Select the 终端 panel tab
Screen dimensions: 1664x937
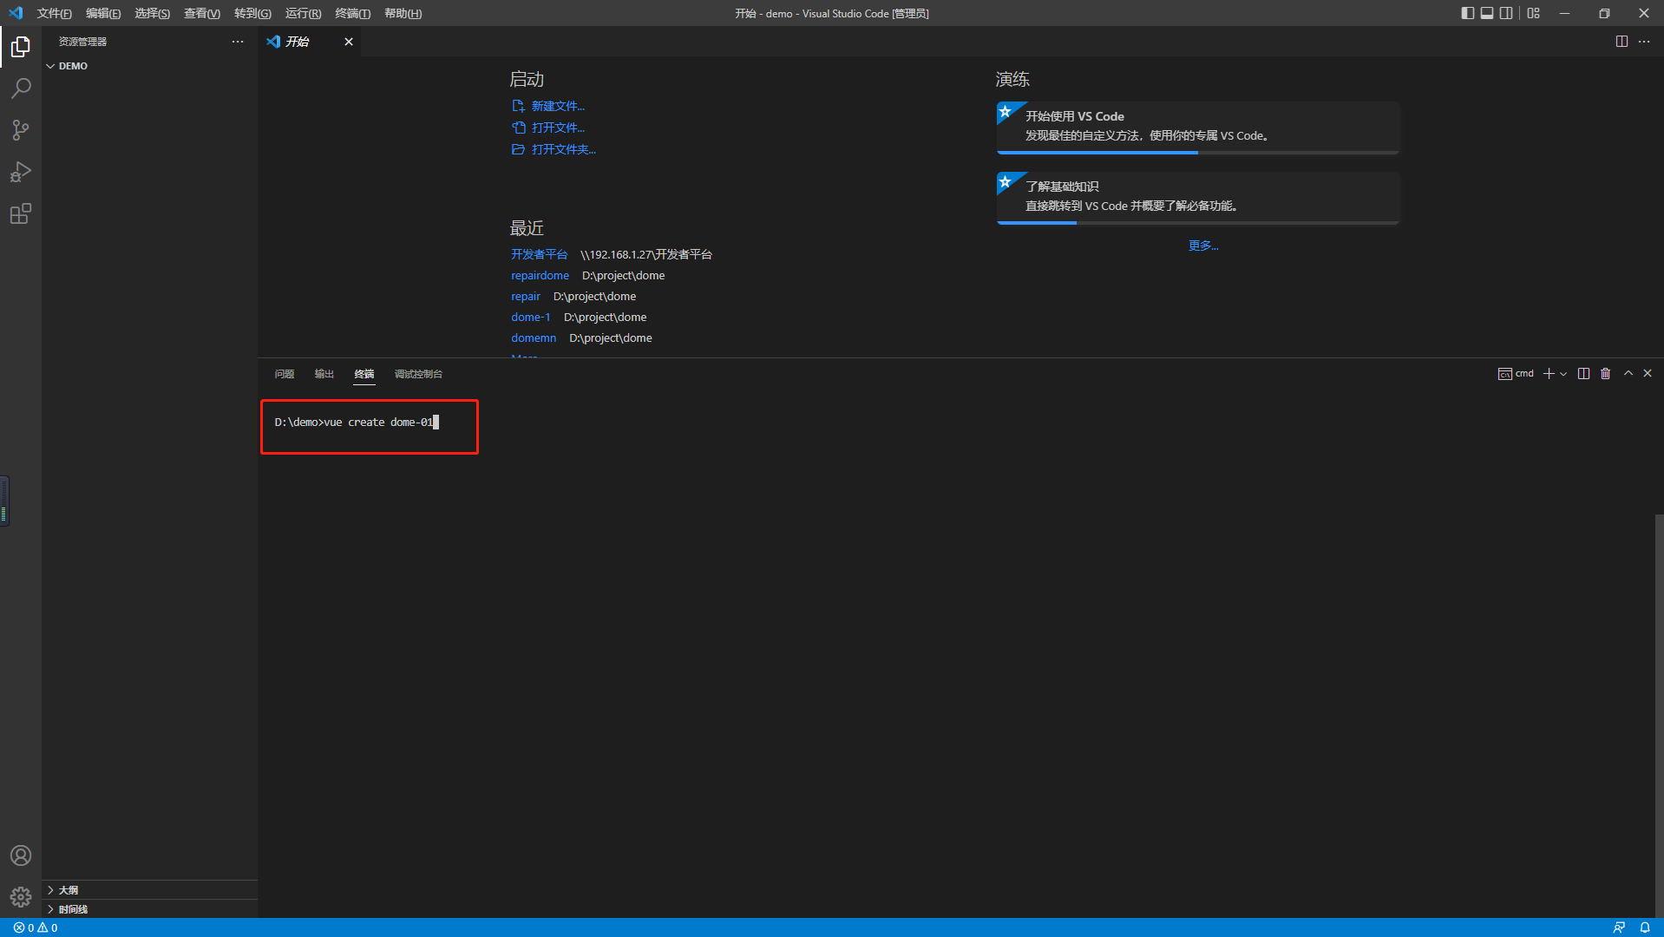click(x=364, y=374)
